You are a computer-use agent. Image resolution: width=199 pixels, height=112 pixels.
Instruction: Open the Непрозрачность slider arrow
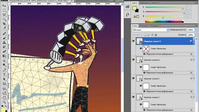click(x=196, y=30)
